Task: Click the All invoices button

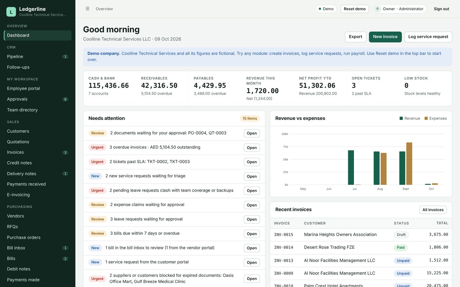Action: pyautogui.click(x=433, y=210)
